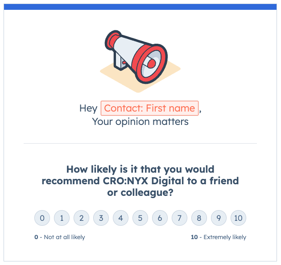Click the '0 - Not at all likely' label
This screenshot has height=265, width=281.
(x=60, y=237)
